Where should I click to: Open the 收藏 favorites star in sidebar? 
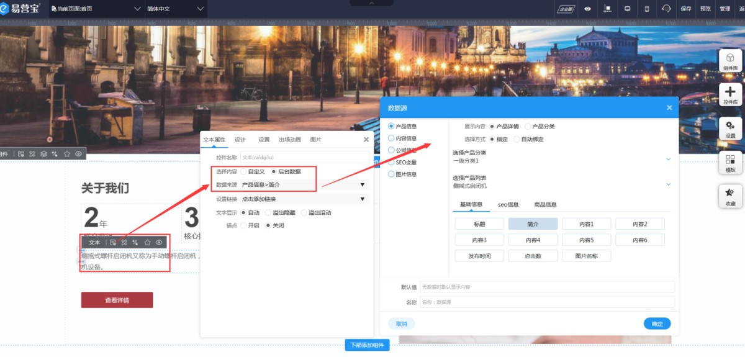tap(730, 196)
